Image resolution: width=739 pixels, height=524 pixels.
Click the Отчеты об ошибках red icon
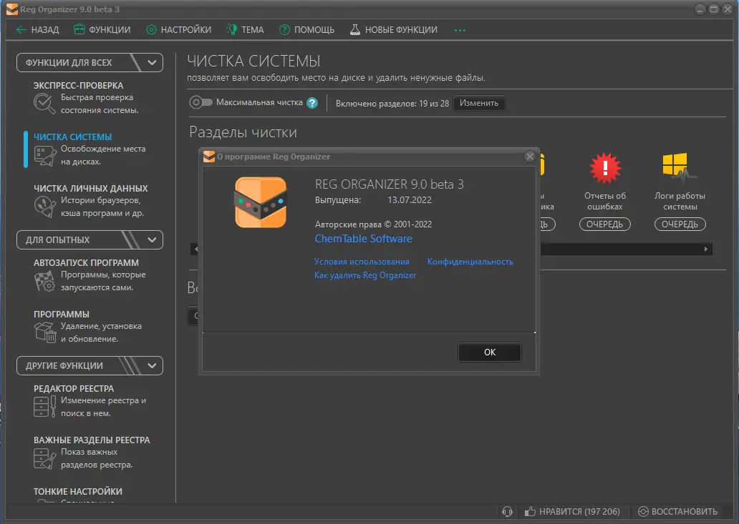605,168
